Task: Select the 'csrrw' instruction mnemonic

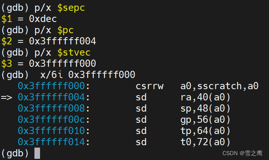Action: (x=150, y=86)
